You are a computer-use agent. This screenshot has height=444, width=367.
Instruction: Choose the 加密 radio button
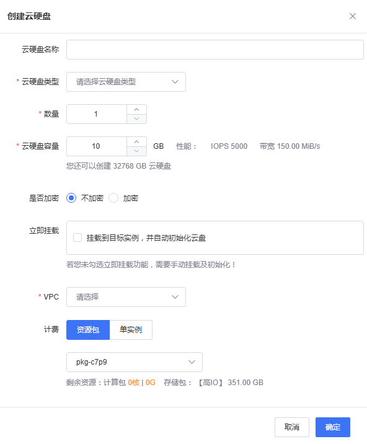tap(113, 198)
